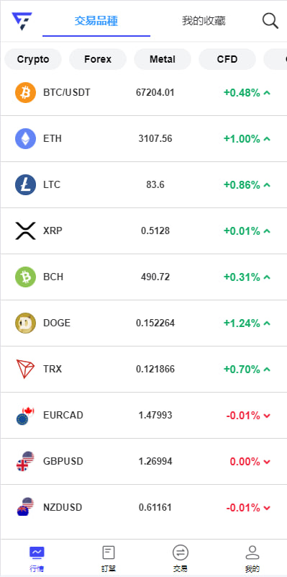The width and height of the screenshot is (287, 577).
Task: Select the TRX Tron icon
Action: pos(25,369)
